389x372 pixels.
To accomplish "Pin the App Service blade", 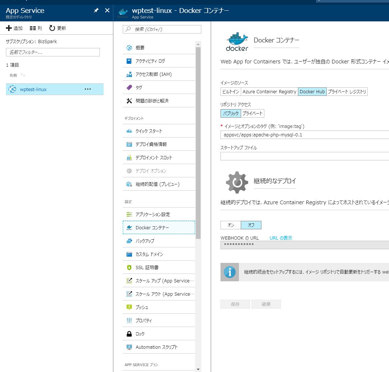I will tap(97, 10).
